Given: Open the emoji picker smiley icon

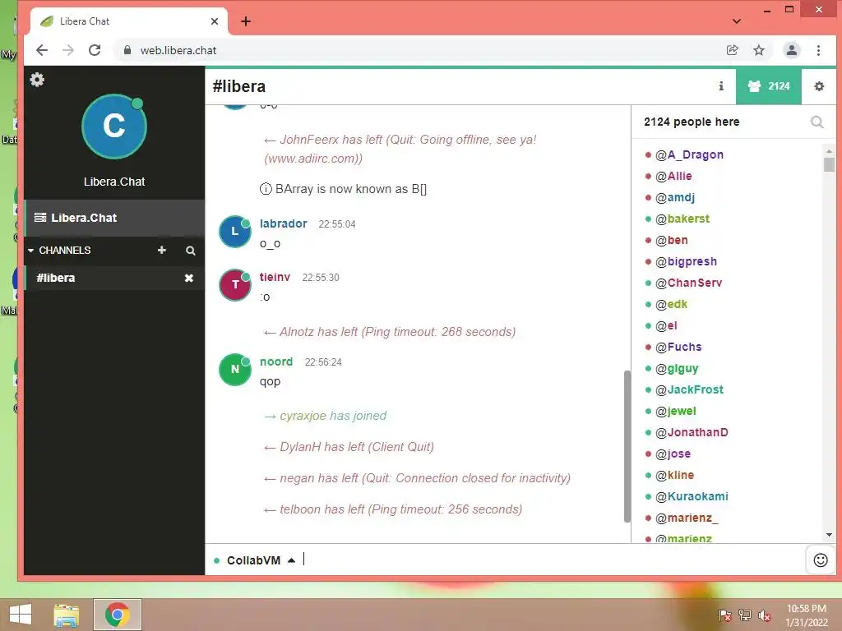Looking at the screenshot, I should (821, 560).
